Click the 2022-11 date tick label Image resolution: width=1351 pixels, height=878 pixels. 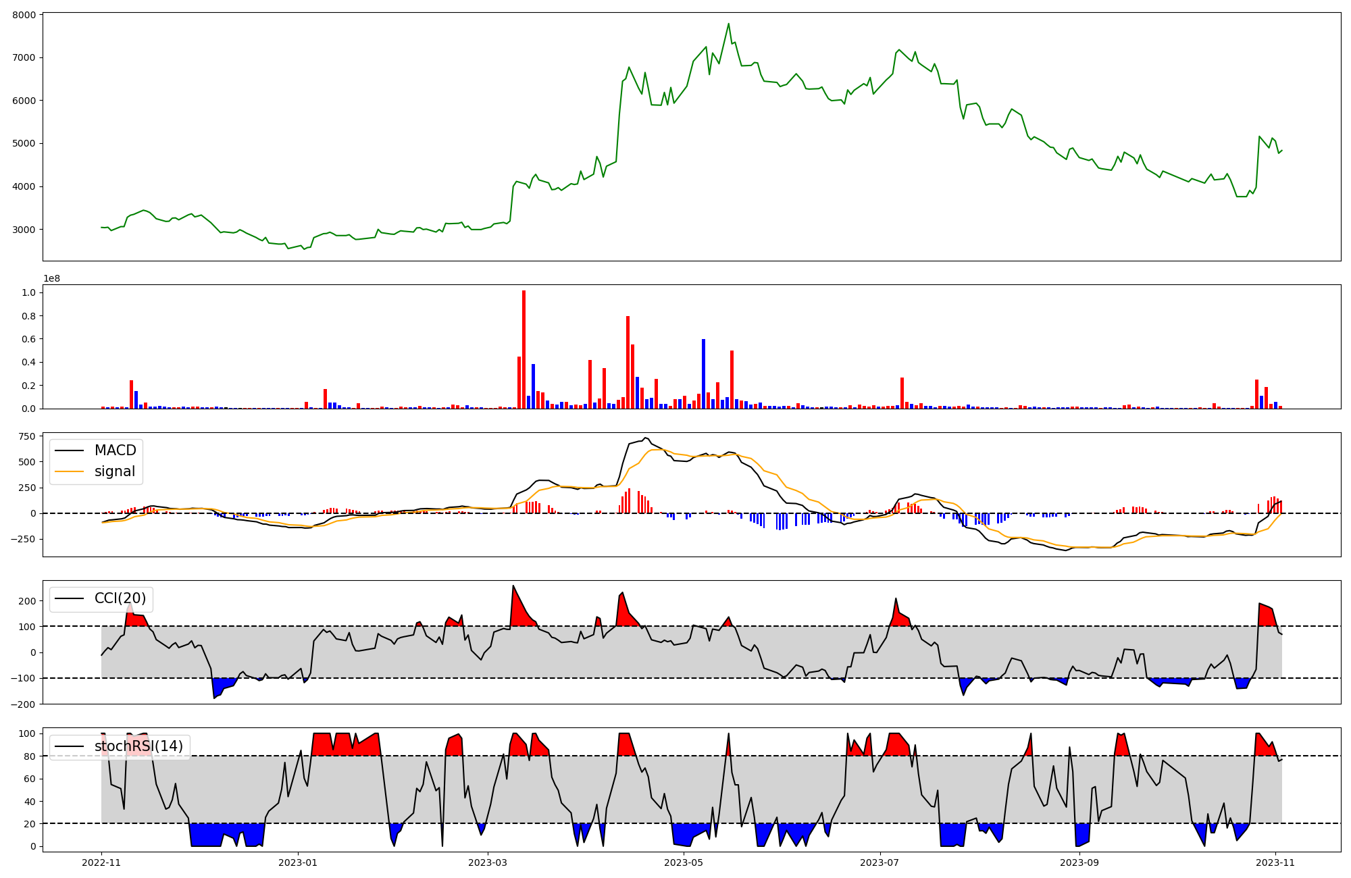click(101, 862)
